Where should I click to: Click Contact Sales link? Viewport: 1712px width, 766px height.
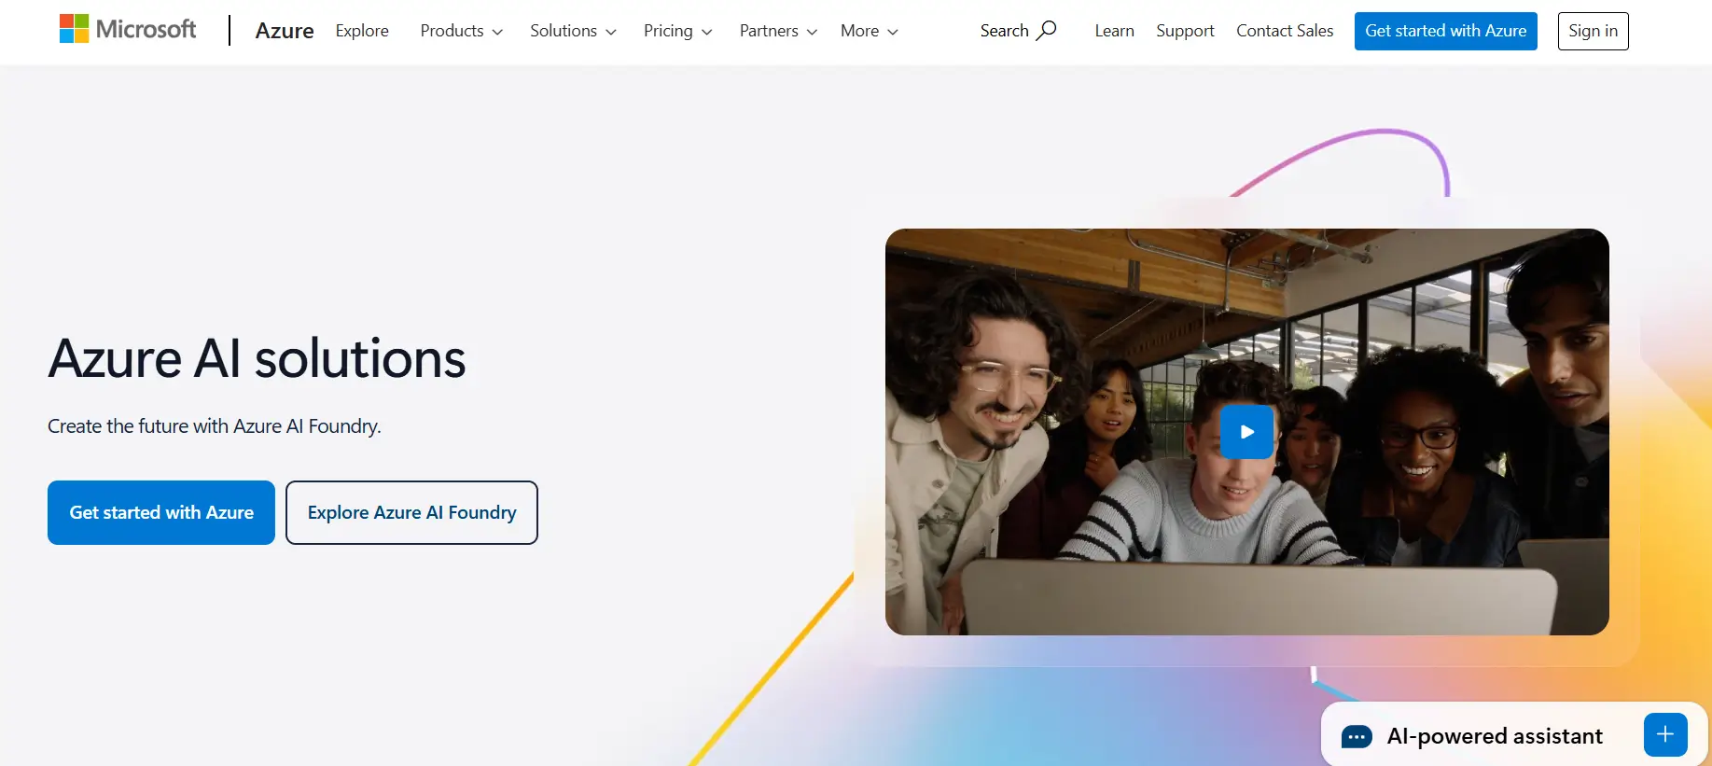point(1285,31)
